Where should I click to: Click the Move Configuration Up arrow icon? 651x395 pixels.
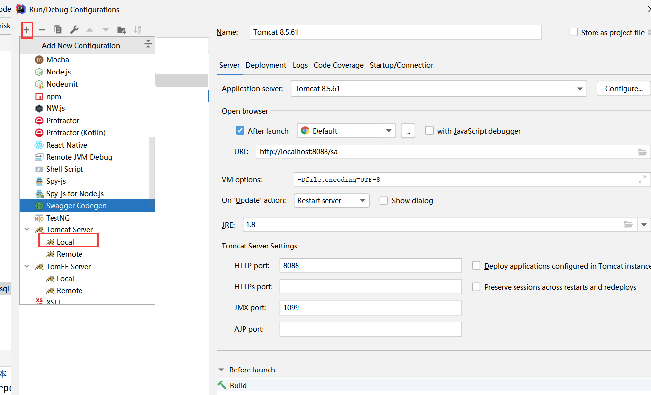[x=90, y=29]
